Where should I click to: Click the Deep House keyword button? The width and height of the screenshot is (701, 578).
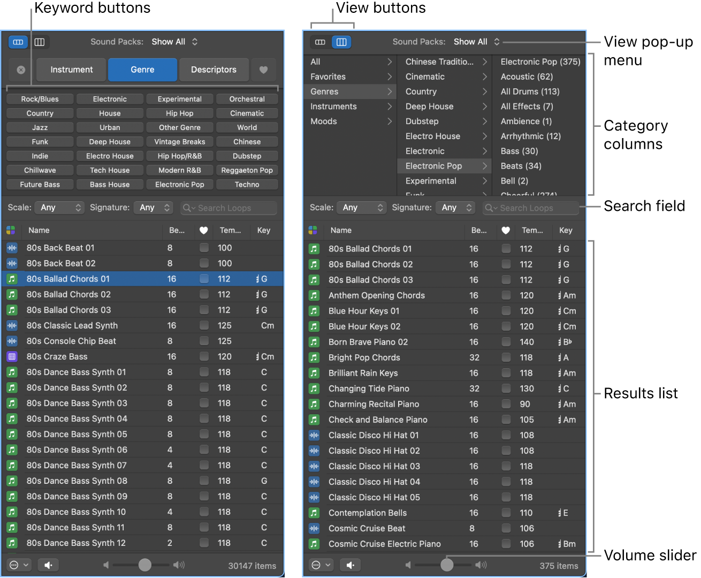110,141
